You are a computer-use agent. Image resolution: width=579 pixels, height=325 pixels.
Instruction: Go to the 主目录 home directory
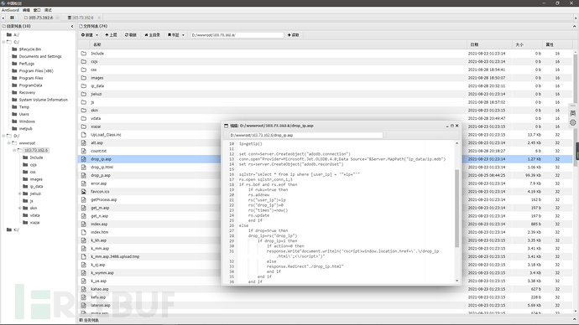[153, 35]
